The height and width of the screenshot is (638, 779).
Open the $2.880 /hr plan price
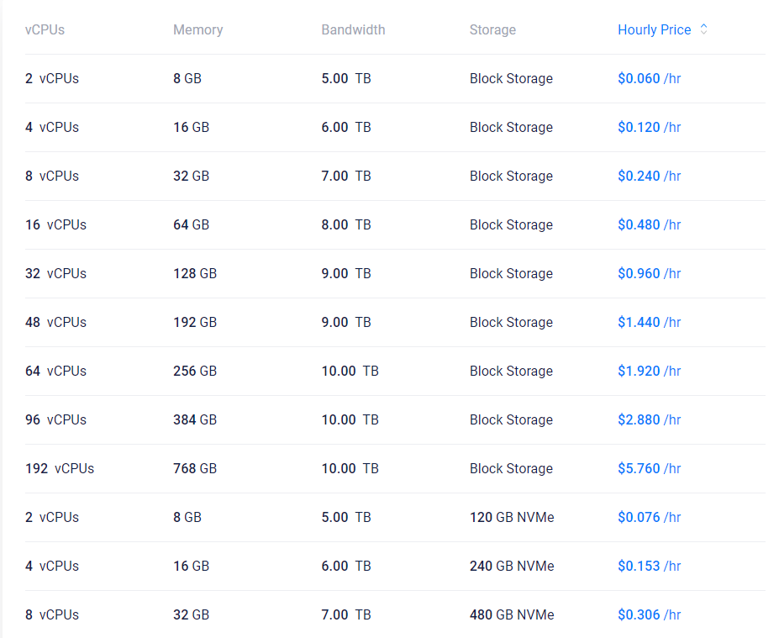(x=649, y=419)
